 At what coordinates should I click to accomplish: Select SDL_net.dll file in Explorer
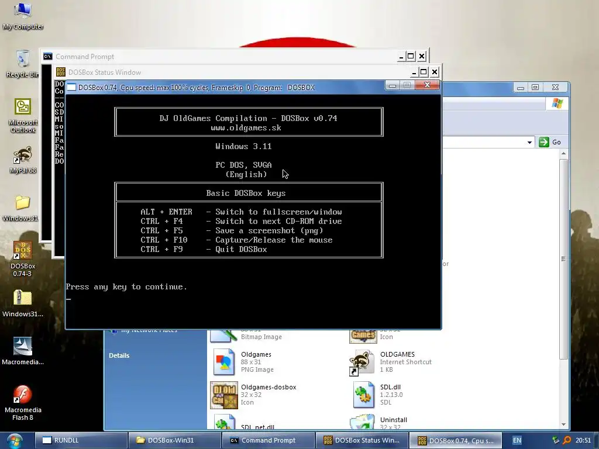click(257, 427)
